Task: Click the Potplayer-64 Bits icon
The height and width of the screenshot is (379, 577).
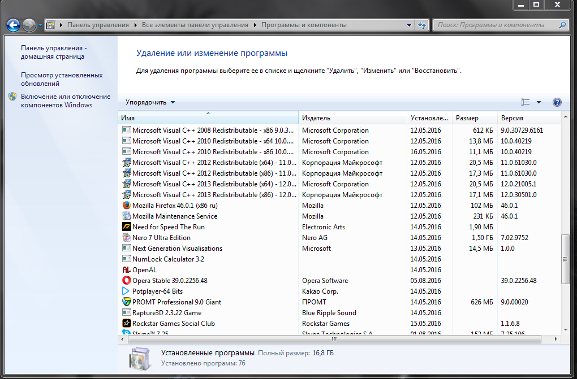Action: [126, 291]
